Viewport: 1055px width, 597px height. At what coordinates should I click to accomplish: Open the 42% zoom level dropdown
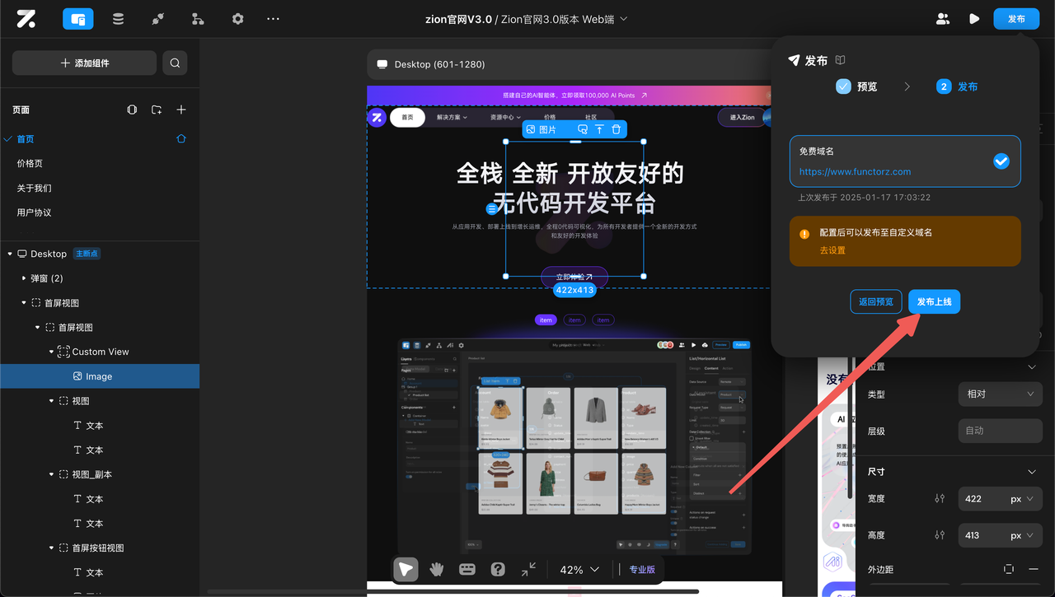579,569
